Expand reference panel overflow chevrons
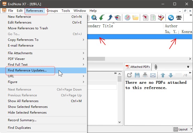This screenshot has width=193, height=133. point(115,73)
